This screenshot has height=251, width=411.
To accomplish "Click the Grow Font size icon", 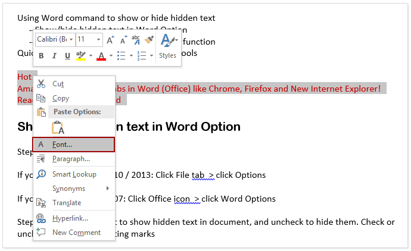I will pos(111,40).
